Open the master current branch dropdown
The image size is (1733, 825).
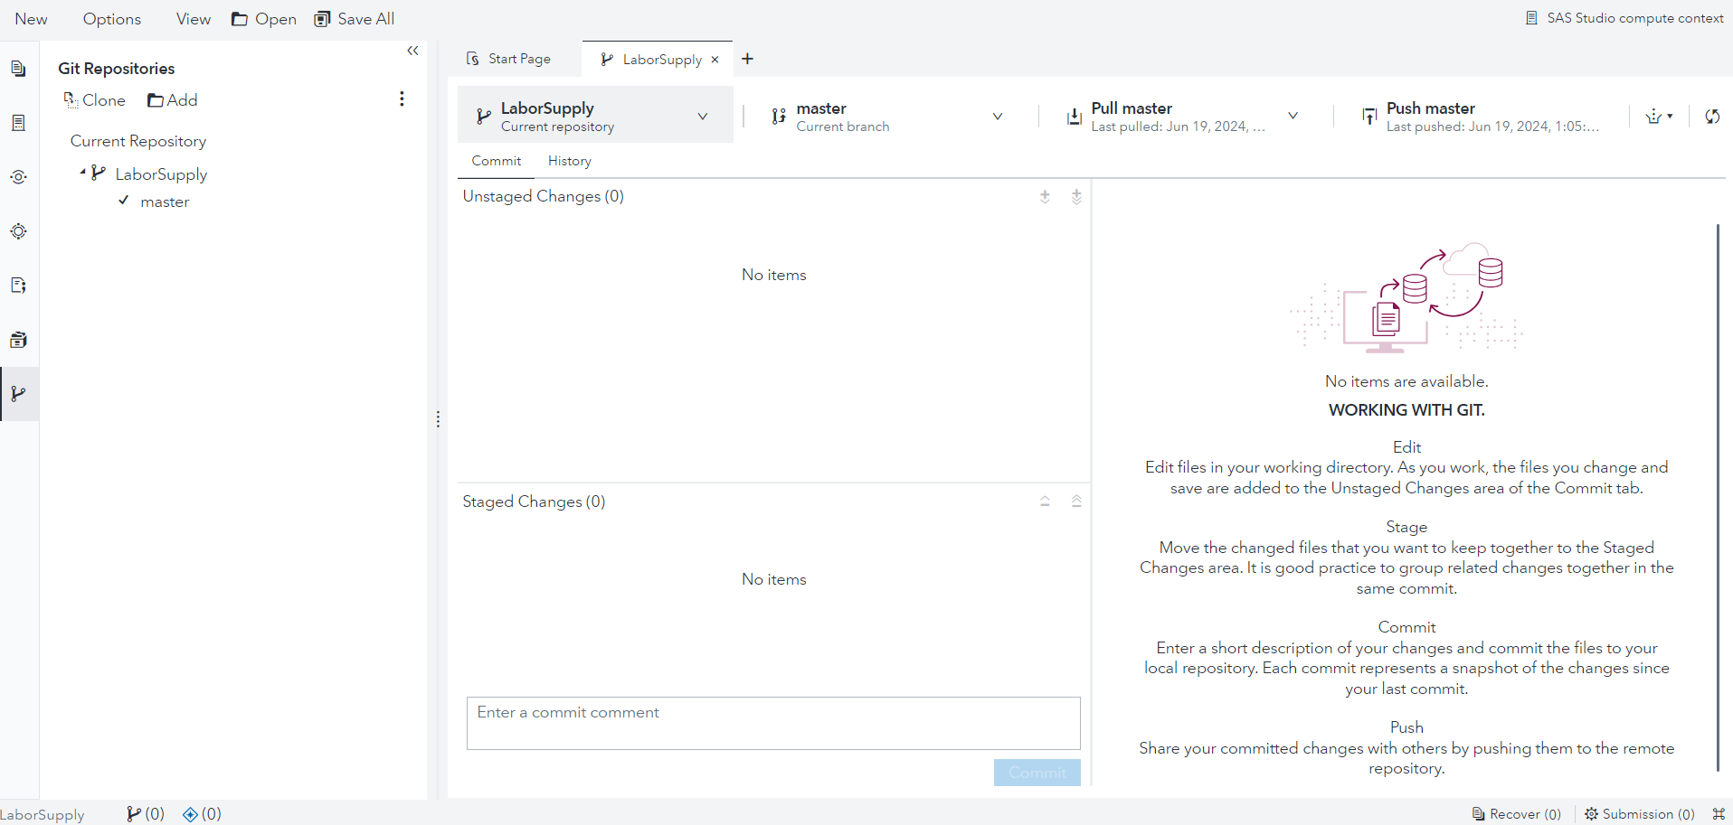tap(998, 116)
